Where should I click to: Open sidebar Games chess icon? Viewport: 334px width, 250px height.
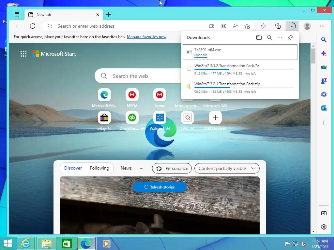324,81
